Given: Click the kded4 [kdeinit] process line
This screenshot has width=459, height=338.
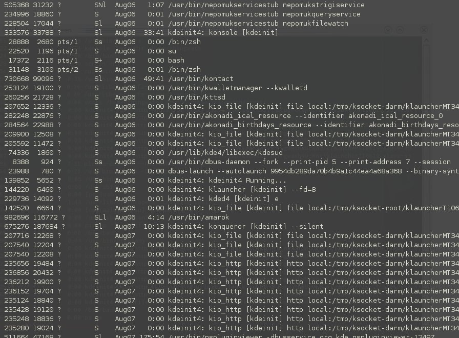Looking at the screenshot, I should [x=141, y=199].
